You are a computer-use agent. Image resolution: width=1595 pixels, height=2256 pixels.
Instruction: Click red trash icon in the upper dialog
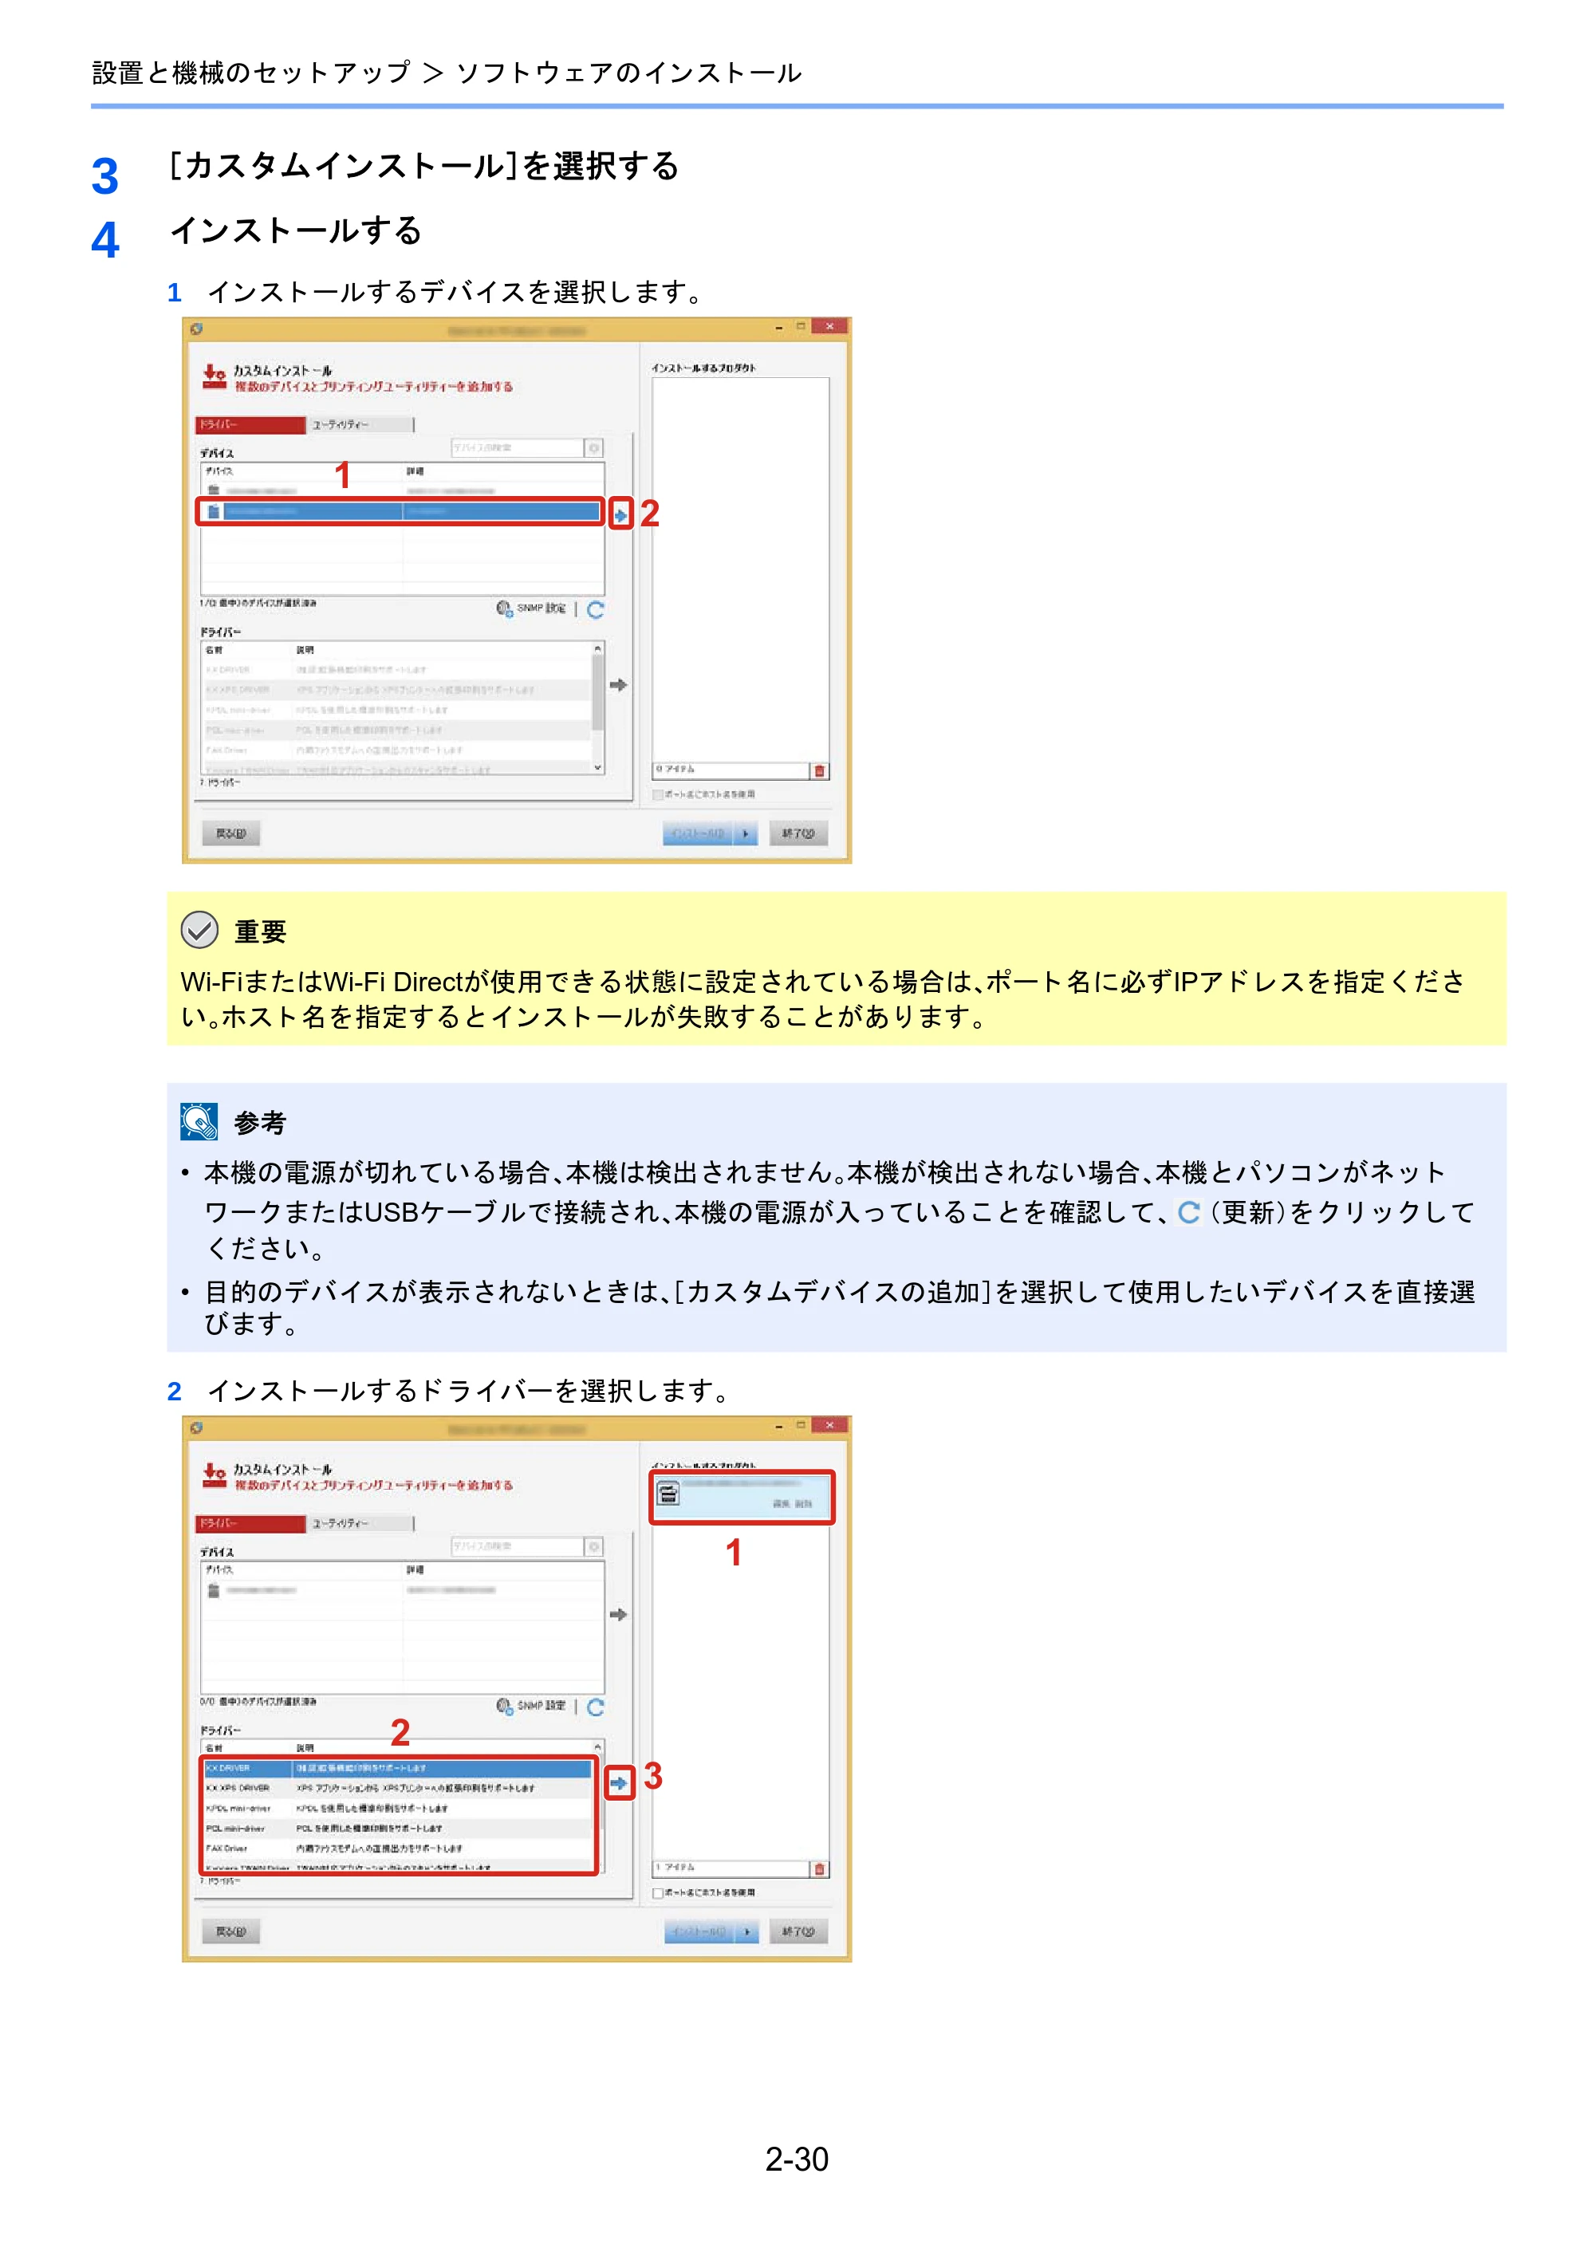pyautogui.click(x=820, y=770)
